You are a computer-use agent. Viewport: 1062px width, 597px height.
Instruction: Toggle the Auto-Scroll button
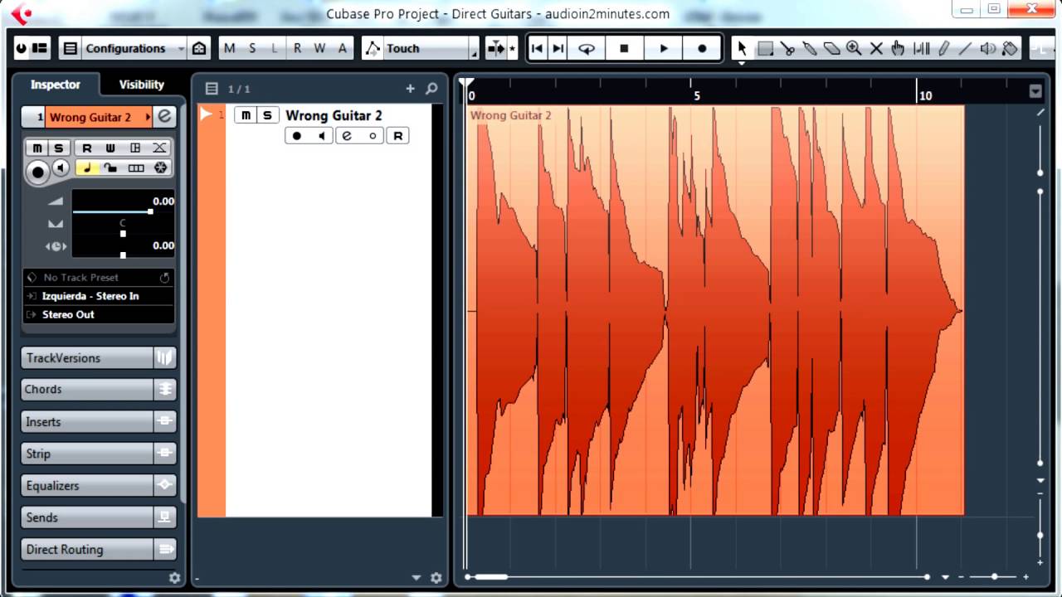click(496, 48)
